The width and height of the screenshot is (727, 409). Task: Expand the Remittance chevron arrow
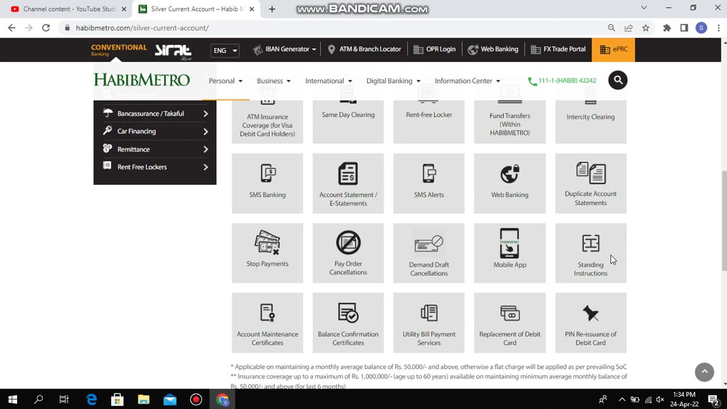206,149
